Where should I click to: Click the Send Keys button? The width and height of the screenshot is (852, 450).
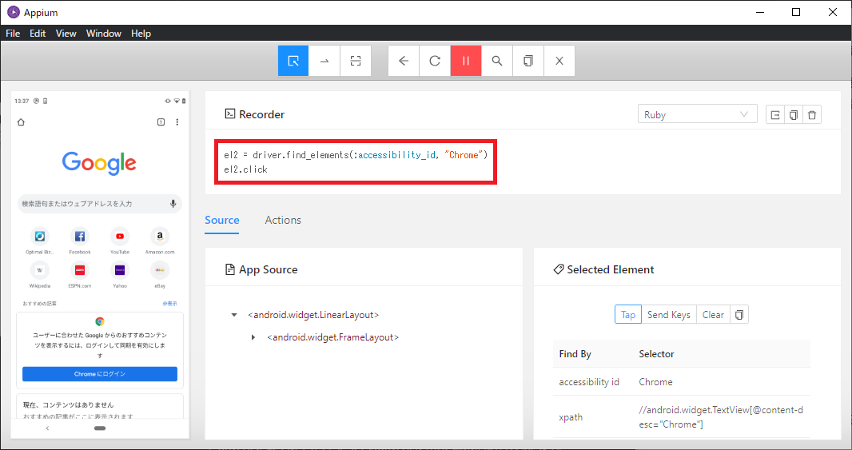[x=669, y=315]
